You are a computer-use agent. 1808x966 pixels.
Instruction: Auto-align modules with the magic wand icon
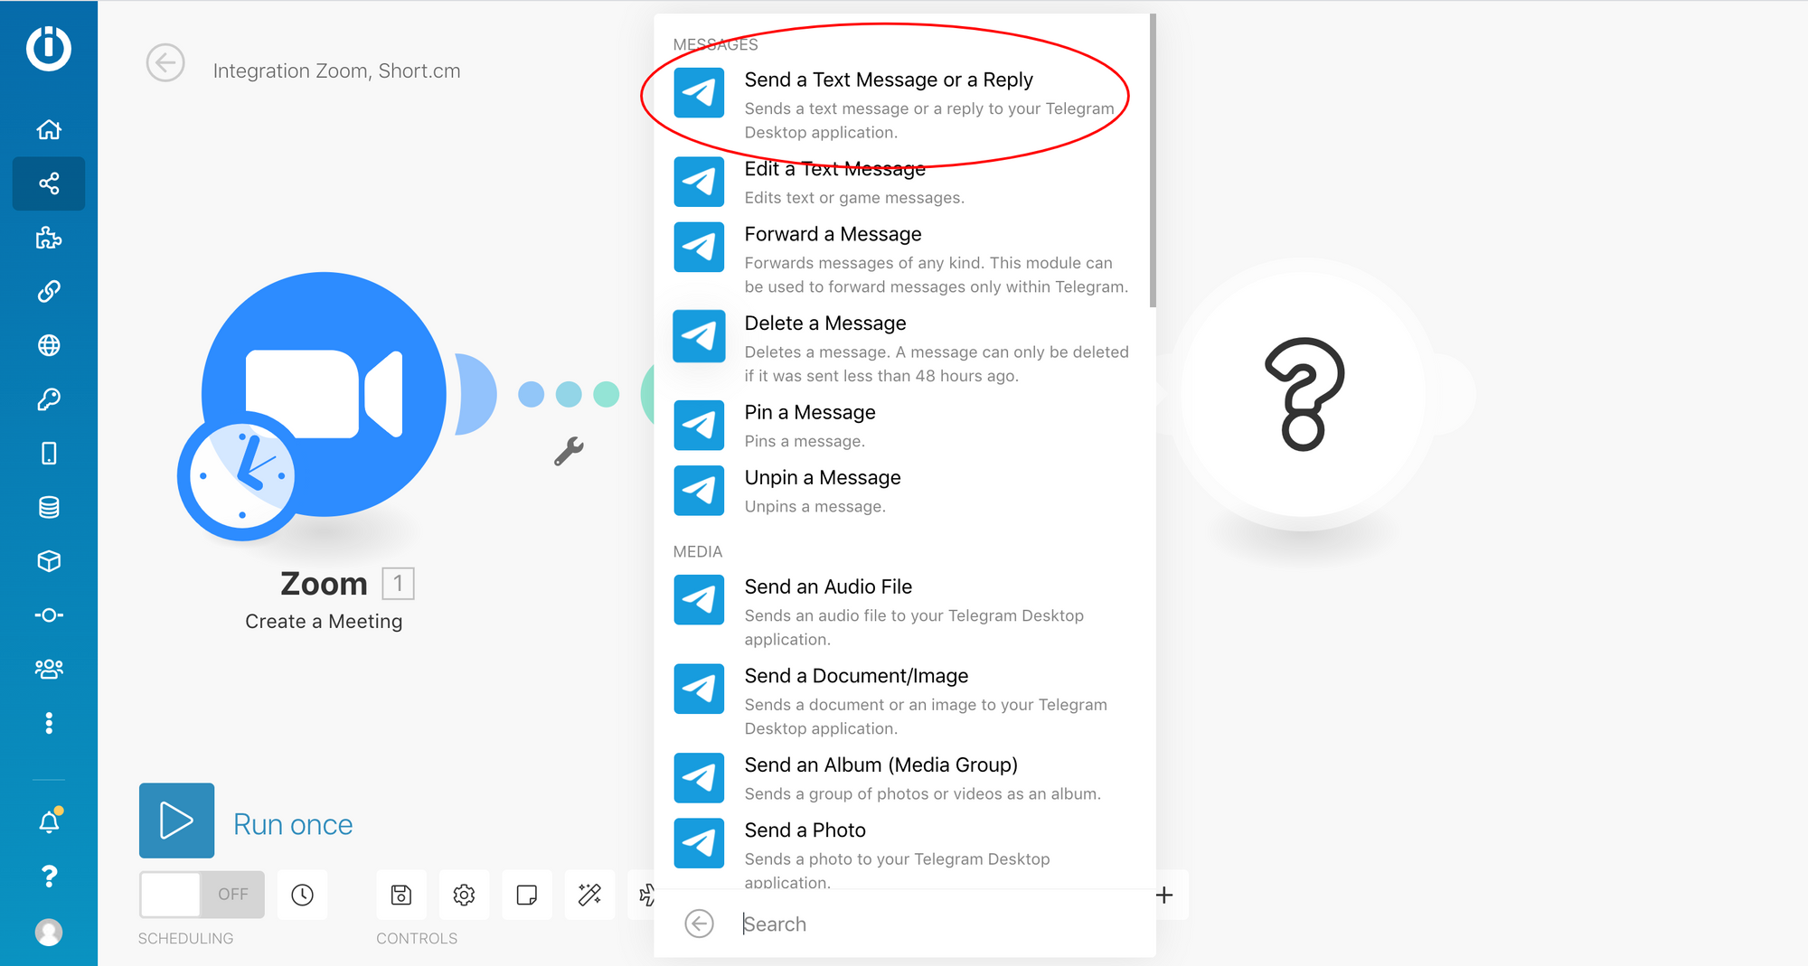click(x=589, y=895)
